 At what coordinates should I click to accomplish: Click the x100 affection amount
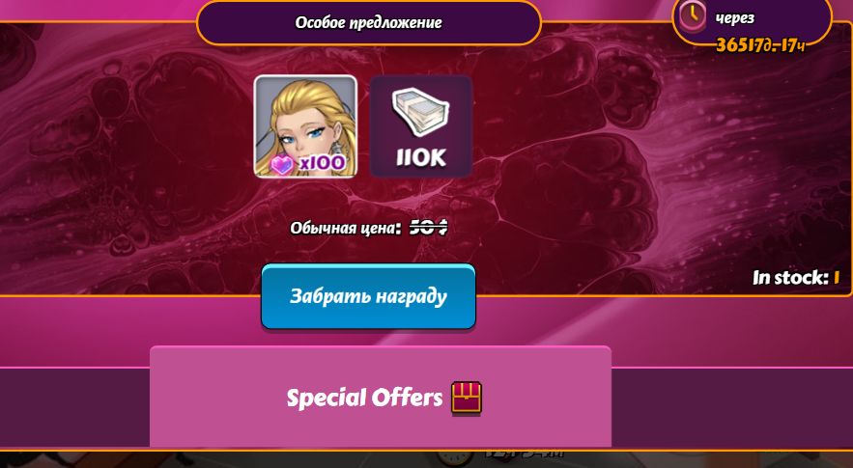pos(322,162)
